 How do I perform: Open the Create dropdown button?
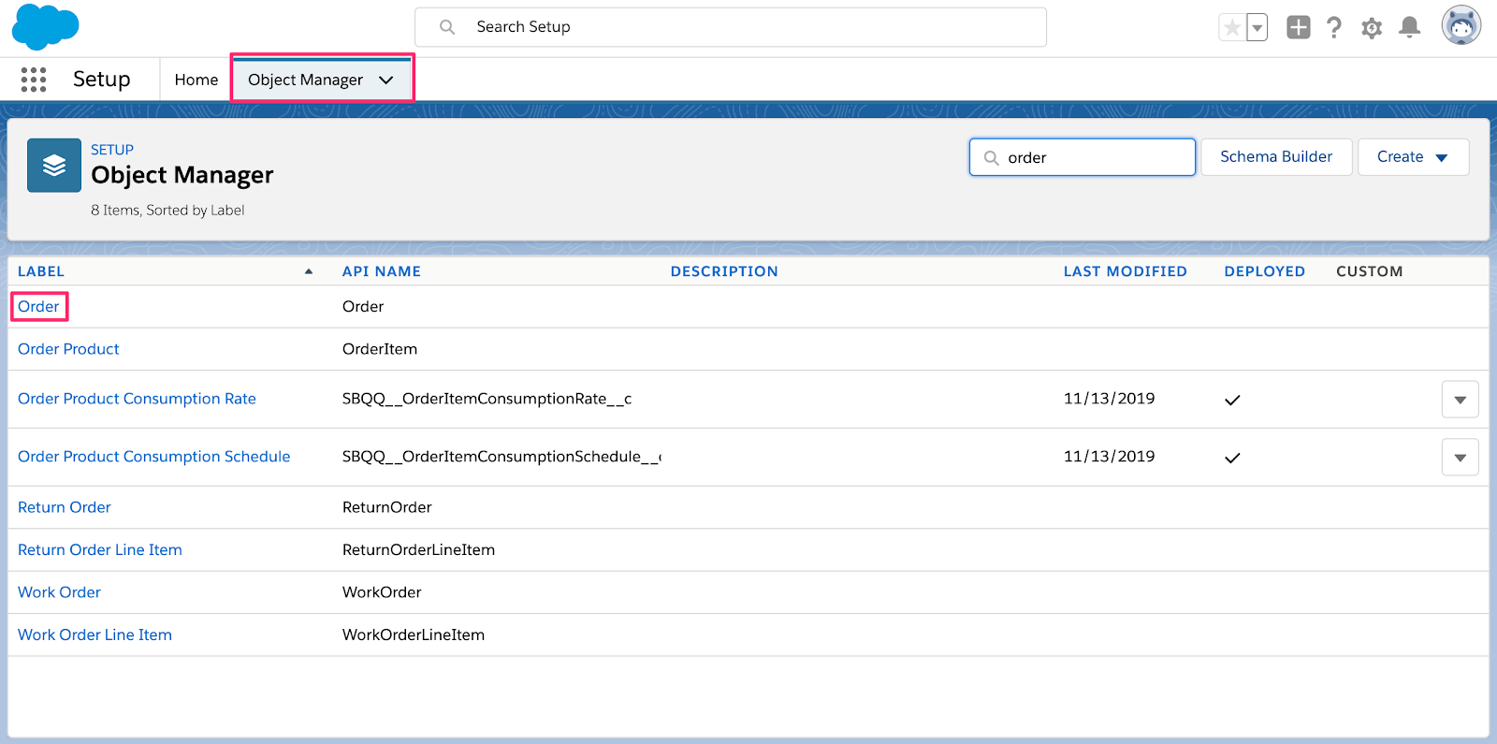coord(1413,157)
